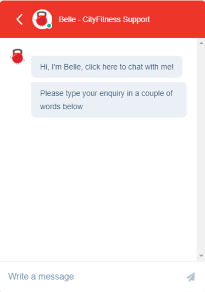This screenshot has height=292, width=205.
Task: Click the "Hi, I'm Belle" message bubble
Action: 107,67
